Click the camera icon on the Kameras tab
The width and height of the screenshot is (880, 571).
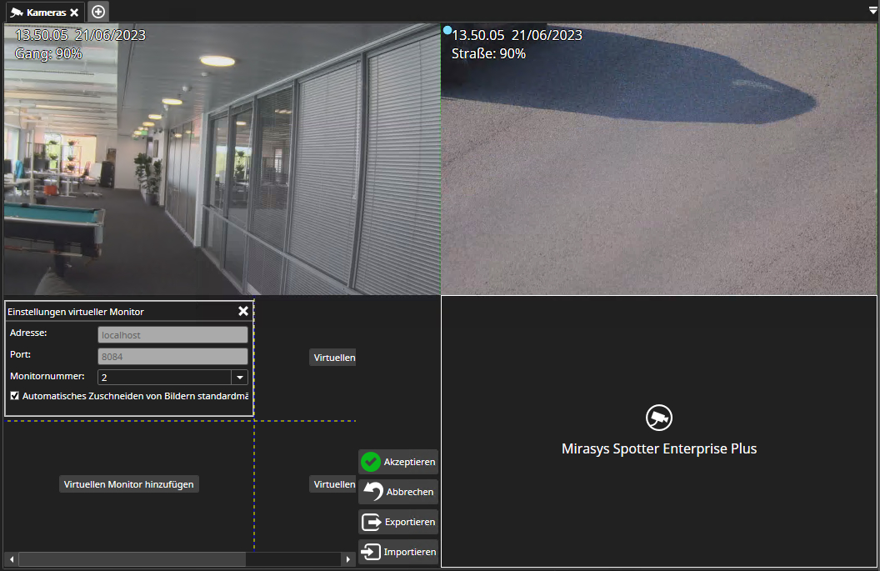[14, 12]
